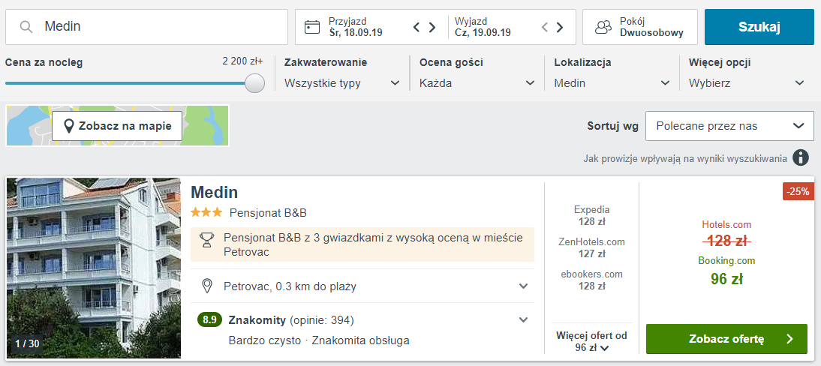
Task: Click the Szukaj button
Action: pyautogui.click(x=759, y=27)
